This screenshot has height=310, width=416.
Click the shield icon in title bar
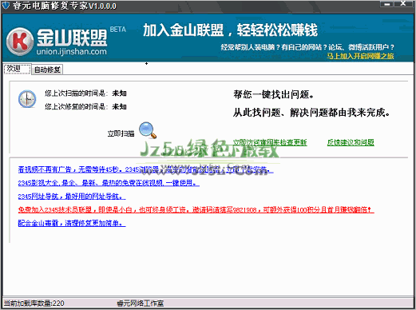point(6,6)
